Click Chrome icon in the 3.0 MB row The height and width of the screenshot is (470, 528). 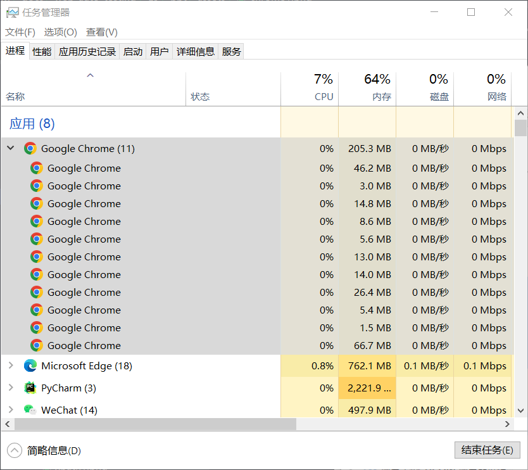[36, 186]
